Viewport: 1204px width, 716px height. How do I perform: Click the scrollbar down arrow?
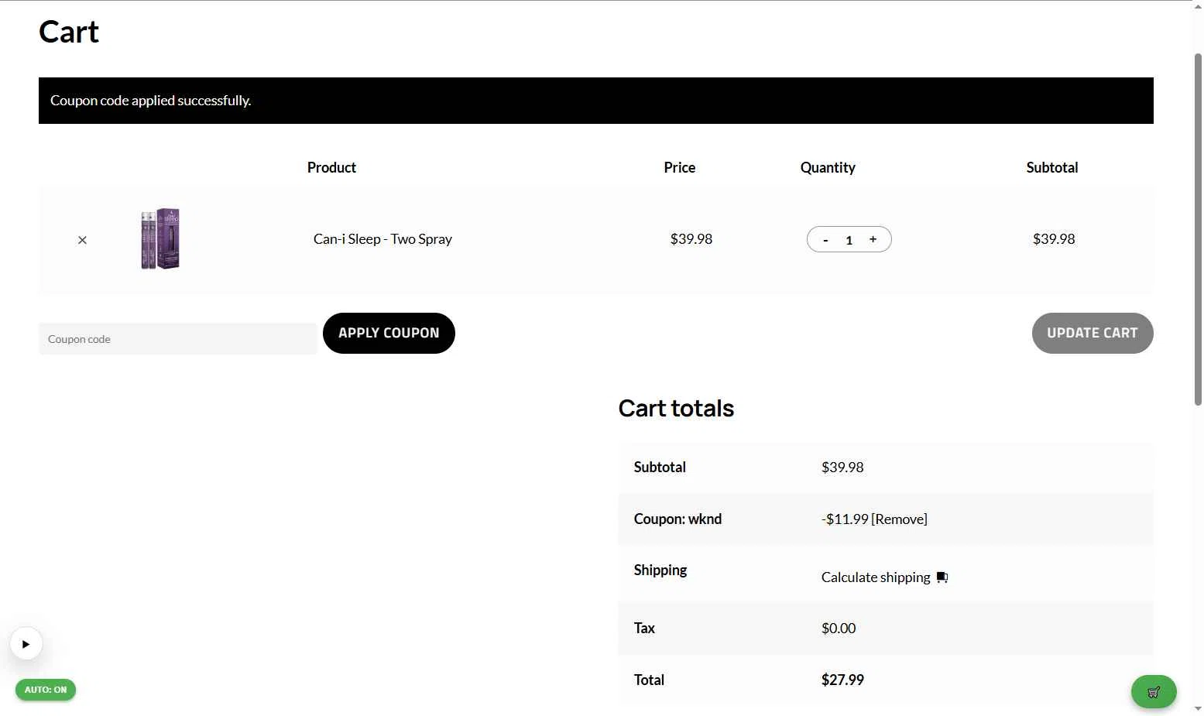1198,709
